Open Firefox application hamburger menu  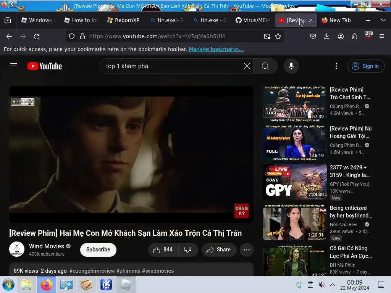[382, 36]
